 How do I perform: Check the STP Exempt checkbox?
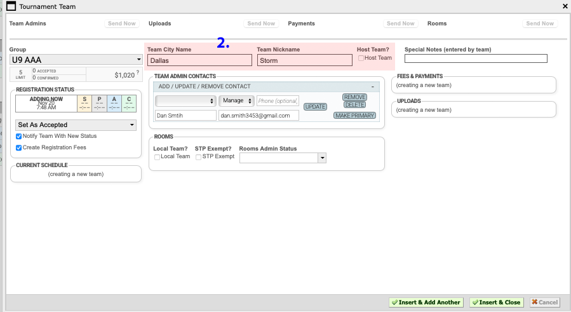click(x=198, y=157)
